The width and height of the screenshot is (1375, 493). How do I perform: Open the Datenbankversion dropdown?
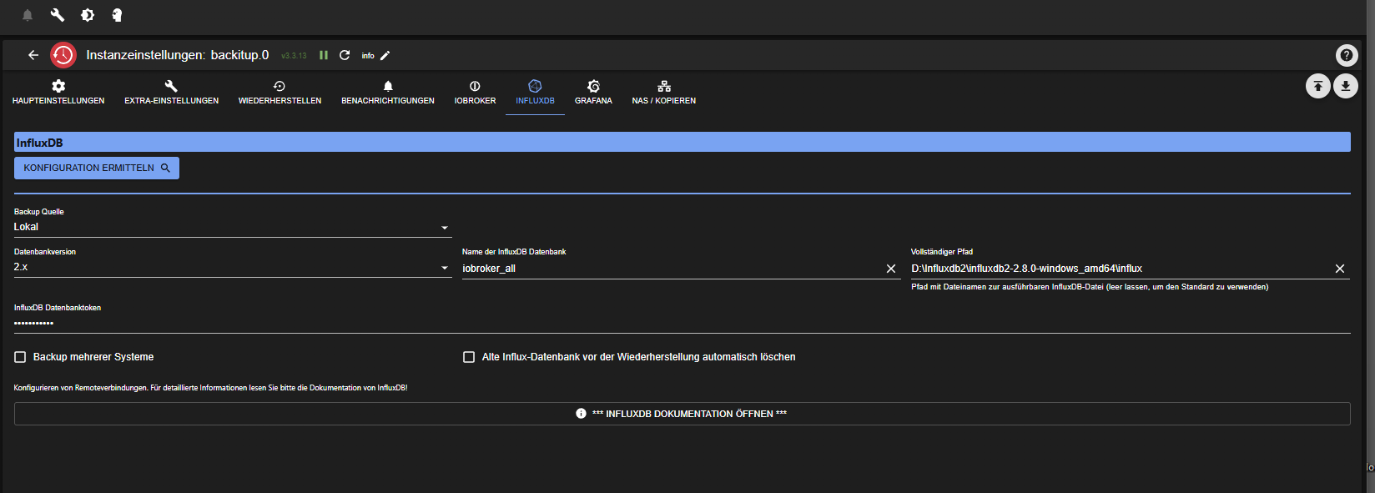(x=232, y=267)
